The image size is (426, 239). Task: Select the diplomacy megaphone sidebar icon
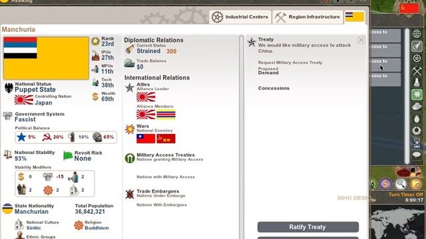click(x=417, y=46)
